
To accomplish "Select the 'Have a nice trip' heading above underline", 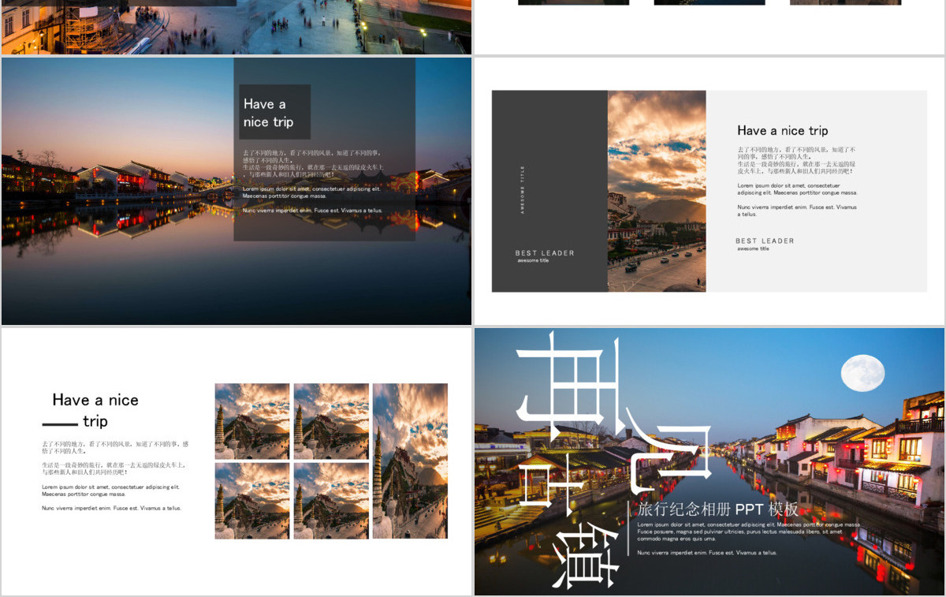I will pos(95,410).
